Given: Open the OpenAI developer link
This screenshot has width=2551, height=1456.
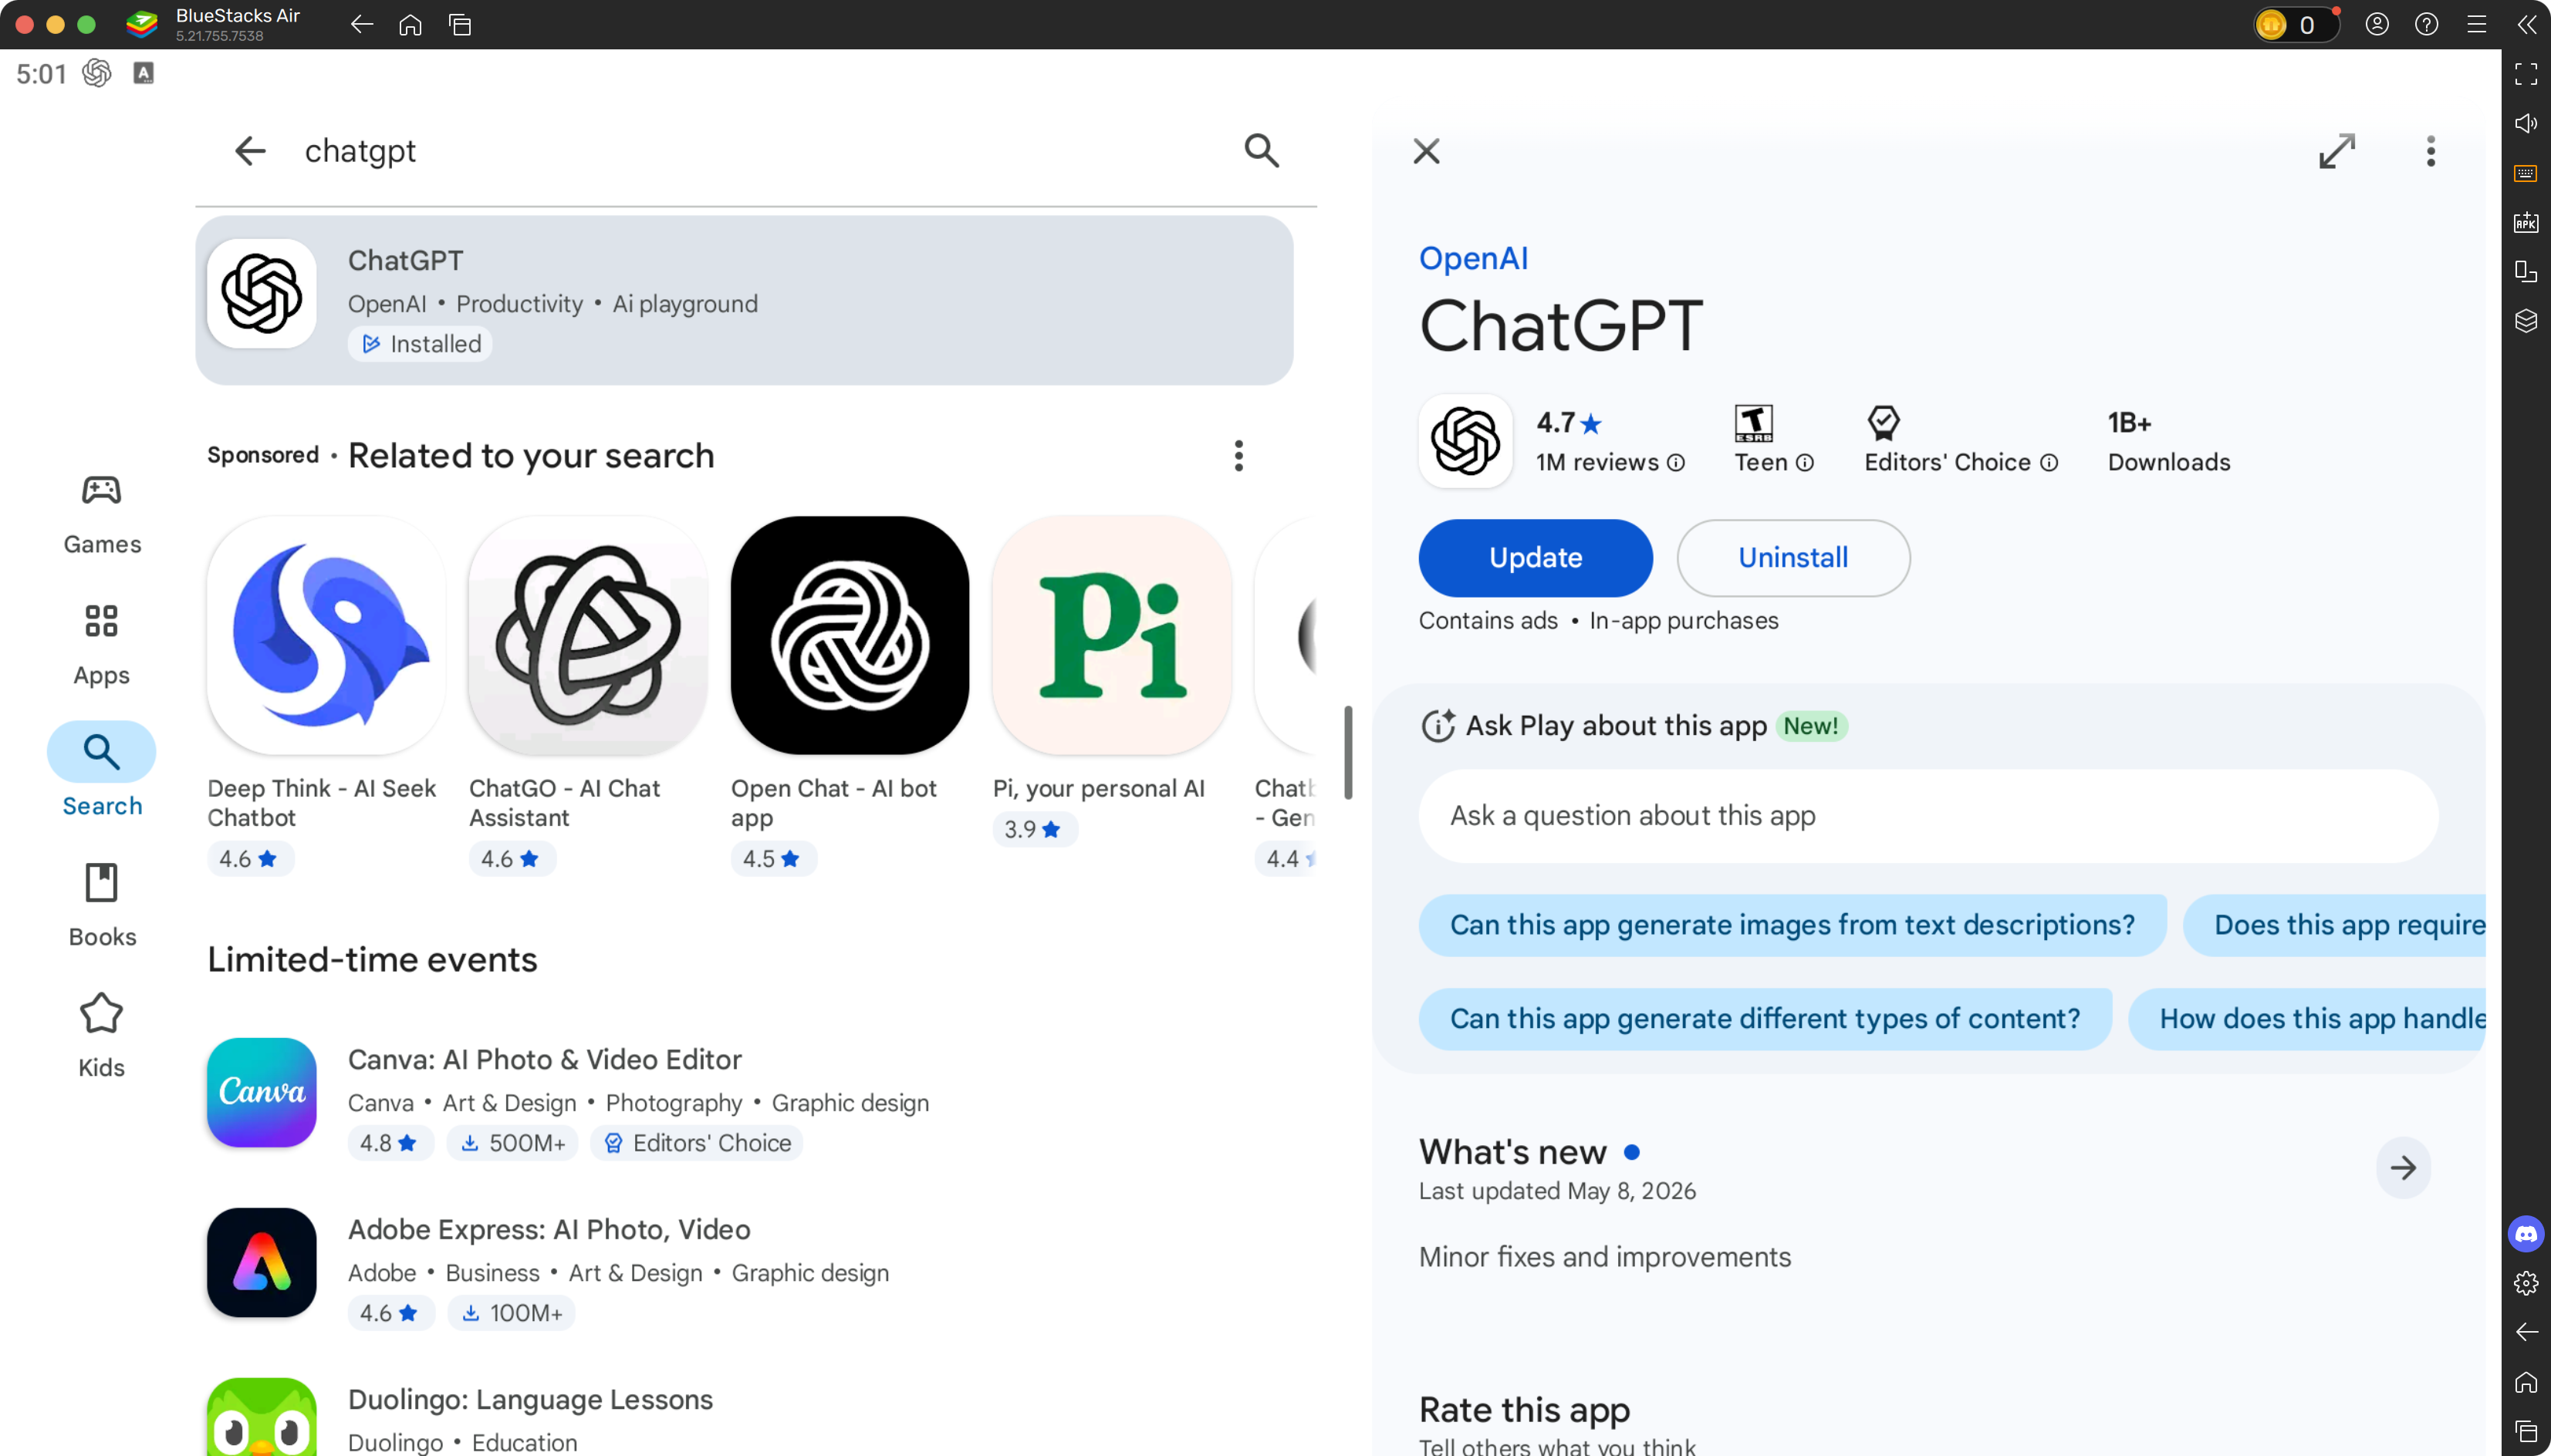Looking at the screenshot, I should pos(1472,258).
